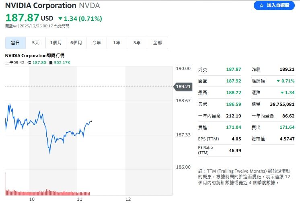This screenshot has width=300, height=206.
Task: Click the 賣出 value 171.64
Action: click(x=287, y=127)
